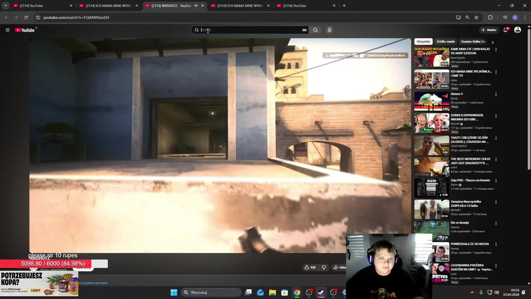Open options for Zeju POG video
Screen dimensions: 531x299
click(x=496, y=181)
